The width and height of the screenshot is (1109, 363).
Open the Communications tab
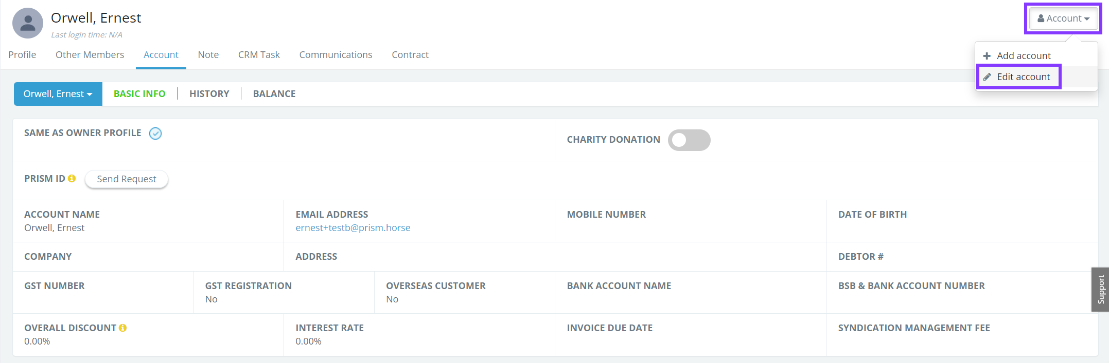tap(336, 55)
